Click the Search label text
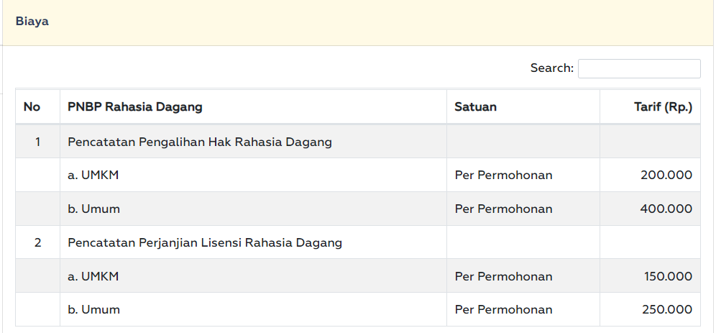Screen dimensions: 716x333 click(x=551, y=68)
